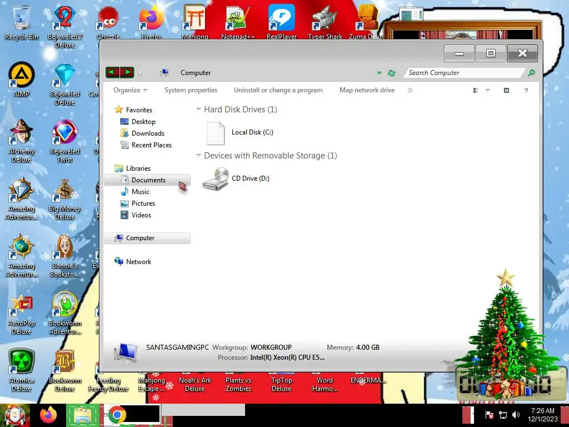Launch Bonnie's Bookstore desktop shortcut

click(x=64, y=256)
